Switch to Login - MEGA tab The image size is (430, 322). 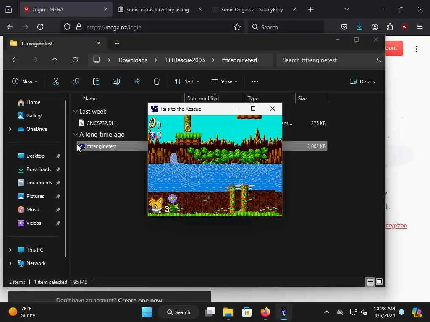(x=66, y=9)
